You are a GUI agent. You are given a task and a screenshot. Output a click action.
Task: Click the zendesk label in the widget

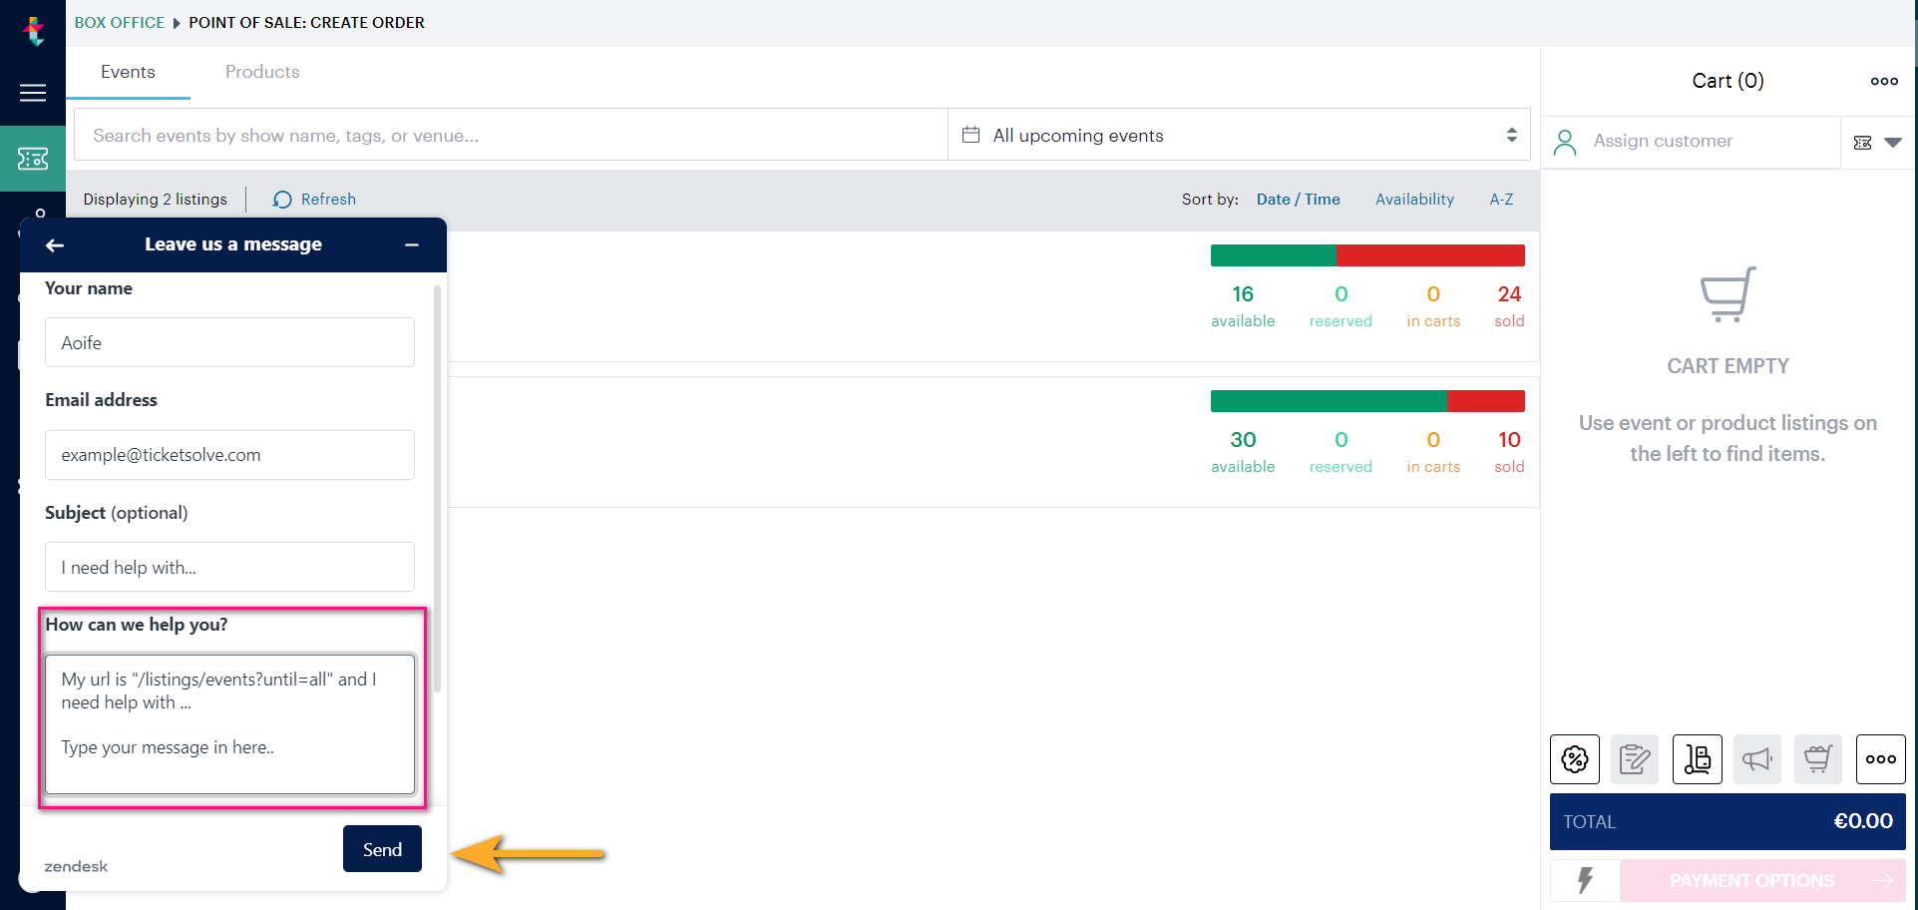[76, 866]
